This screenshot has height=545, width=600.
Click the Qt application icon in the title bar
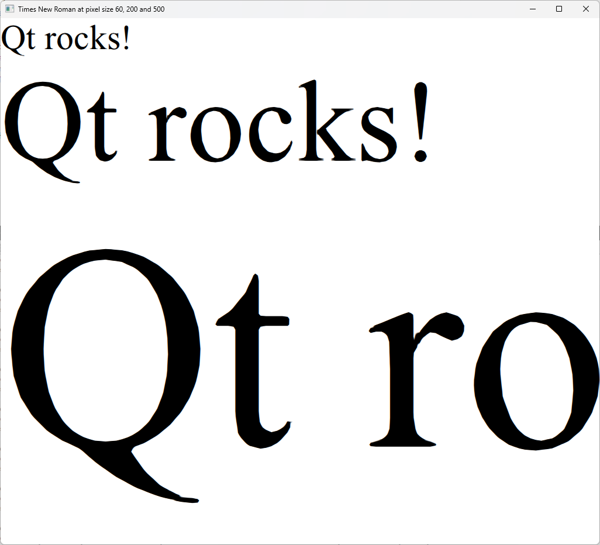(9, 9)
